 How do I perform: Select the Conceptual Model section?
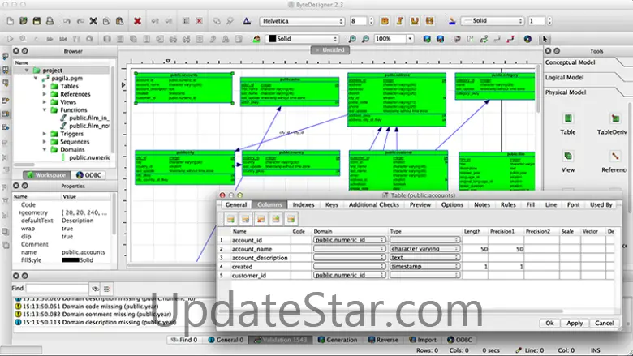click(x=570, y=62)
